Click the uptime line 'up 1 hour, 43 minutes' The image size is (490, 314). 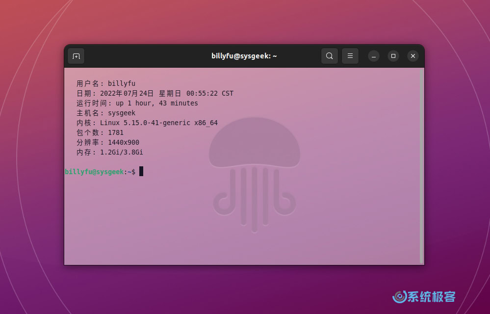137,103
